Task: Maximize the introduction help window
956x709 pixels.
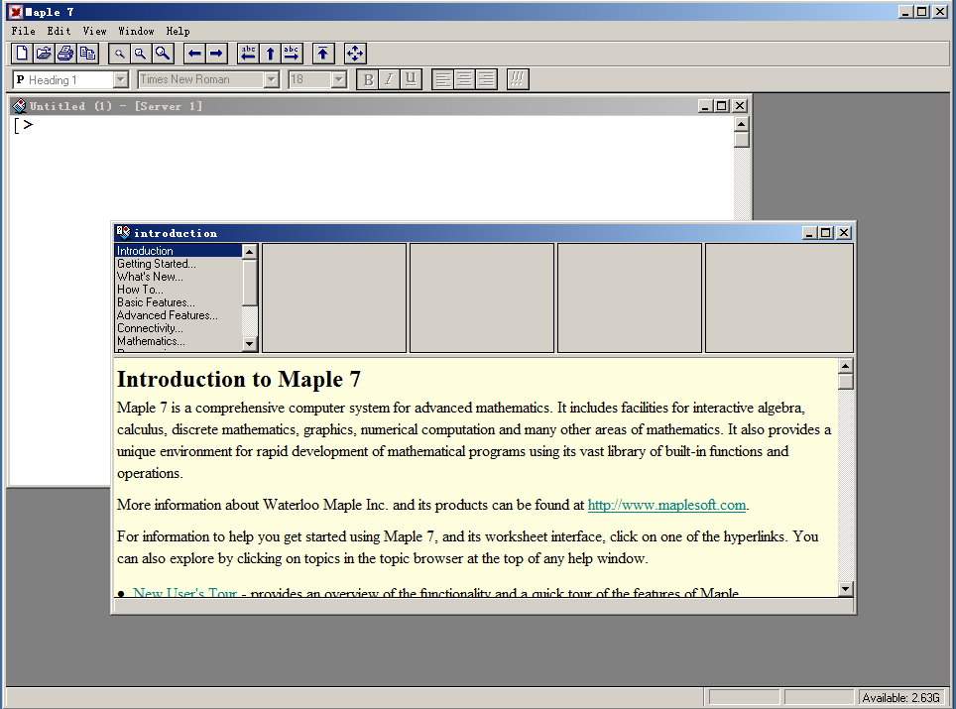Action: pos(826,233)
